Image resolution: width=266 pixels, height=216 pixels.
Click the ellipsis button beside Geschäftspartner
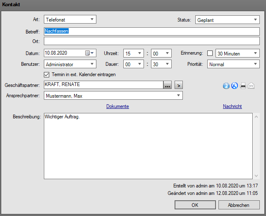pyautogui.click(x=167, y=85)
